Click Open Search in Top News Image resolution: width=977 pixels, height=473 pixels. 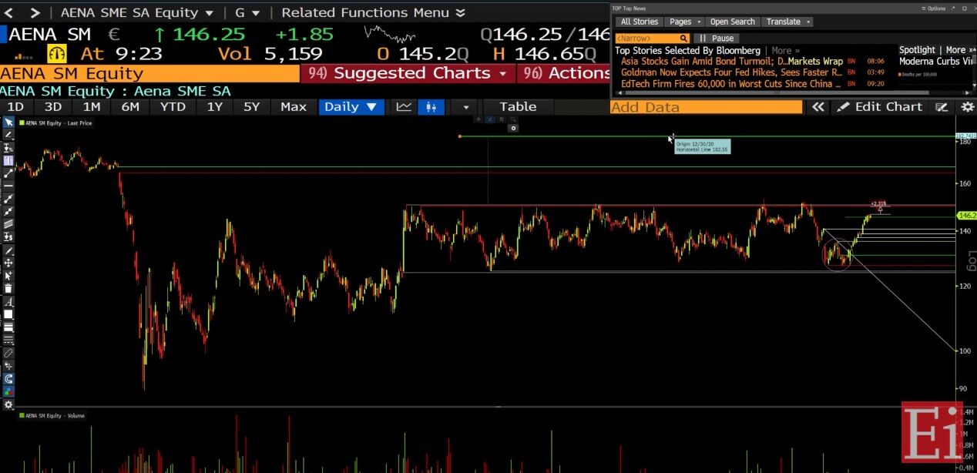click(733, 22)
